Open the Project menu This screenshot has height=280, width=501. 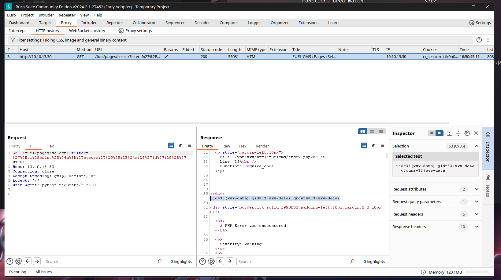pos(27,15)
